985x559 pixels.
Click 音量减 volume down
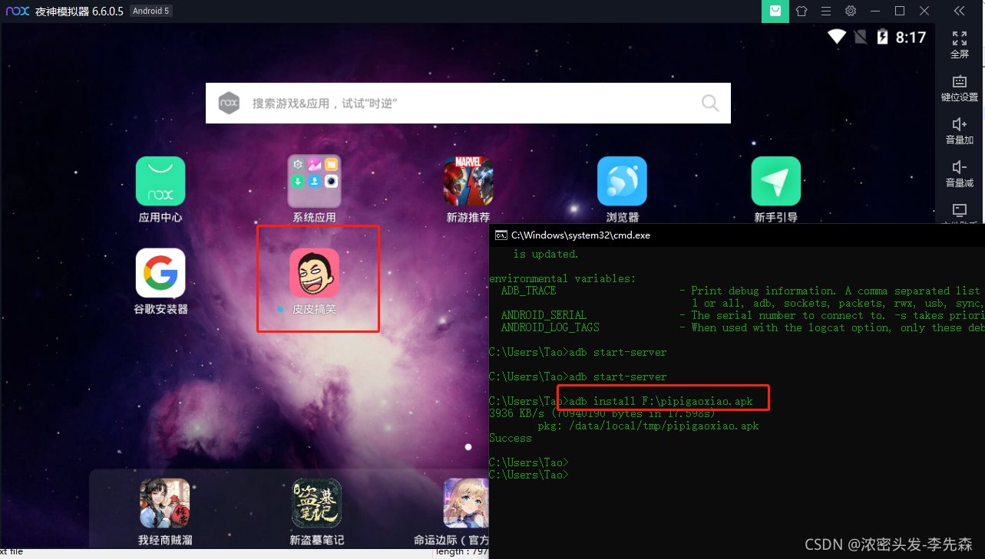click(960, 174)
